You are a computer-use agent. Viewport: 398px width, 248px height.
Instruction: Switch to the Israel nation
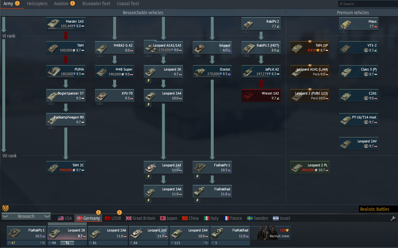click(x=282, y=218)
